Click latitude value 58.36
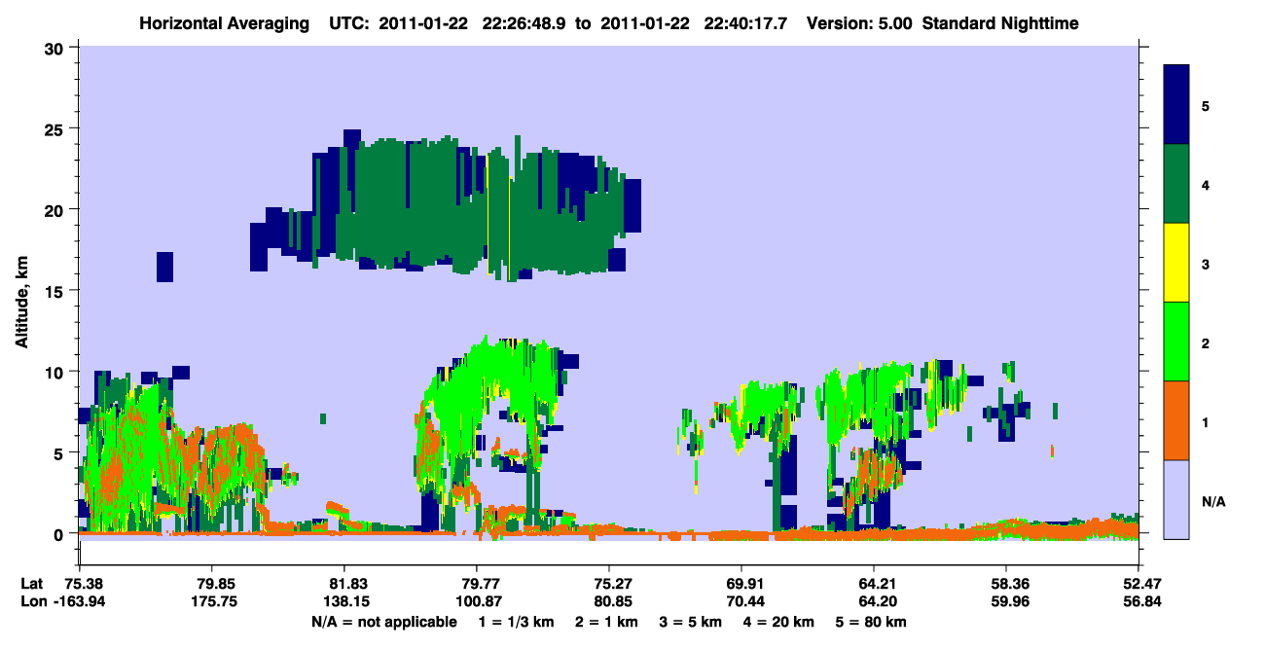This screenshot has width=1265, height=649. click(1006, 584)
